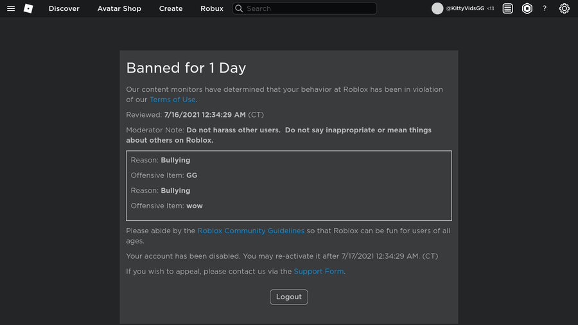Open the Terms of Use link
The image size is (578, 325).
tap(173, 100)
